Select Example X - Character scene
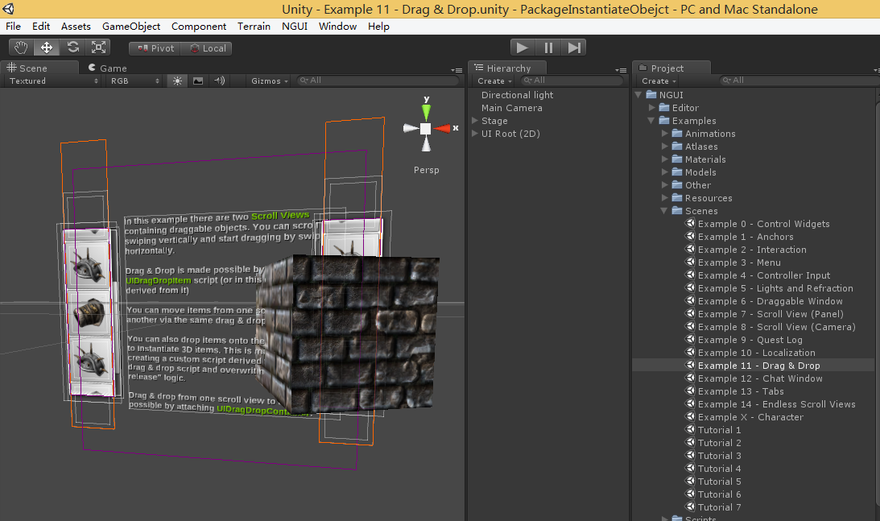The image size is (880, 521). pos(744,417)
